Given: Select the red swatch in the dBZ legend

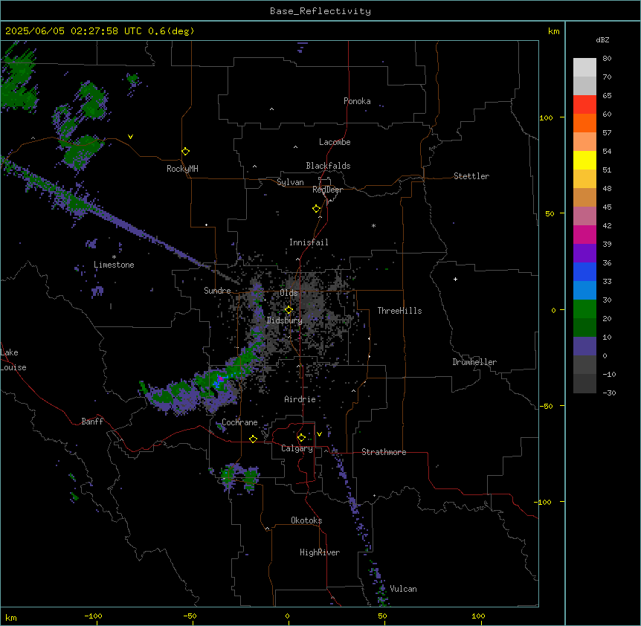Looking at the screenshot, I should (x=584, y=104).
